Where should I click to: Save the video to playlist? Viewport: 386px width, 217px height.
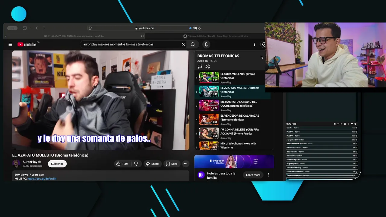tap(172, 164)
